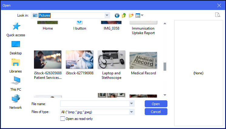The height and width of the screenshot is (129, 226).
Task: Select This PC in sidebar
Action: [x=16, y=84]
